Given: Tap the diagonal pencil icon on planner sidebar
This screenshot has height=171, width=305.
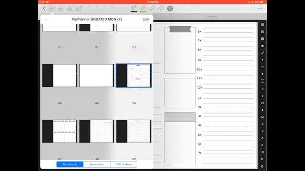Looking at the screenshot, I should [263, 53].
